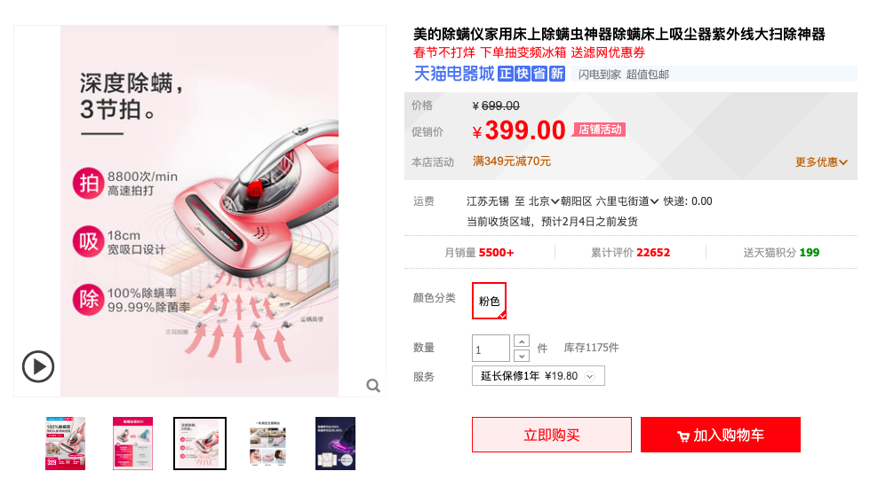This screenshot has width=870, height=487.
Task: Increase quantity with the up arrow
Action: coord(522,342)
